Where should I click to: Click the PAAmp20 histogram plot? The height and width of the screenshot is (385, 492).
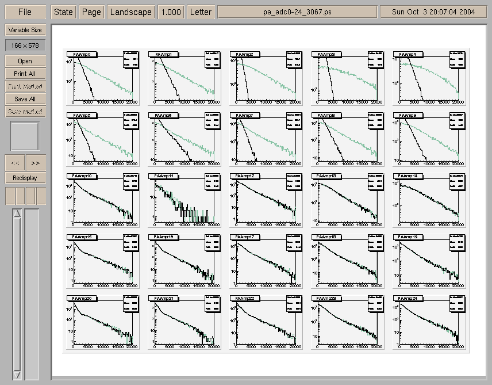click(103, 322)
